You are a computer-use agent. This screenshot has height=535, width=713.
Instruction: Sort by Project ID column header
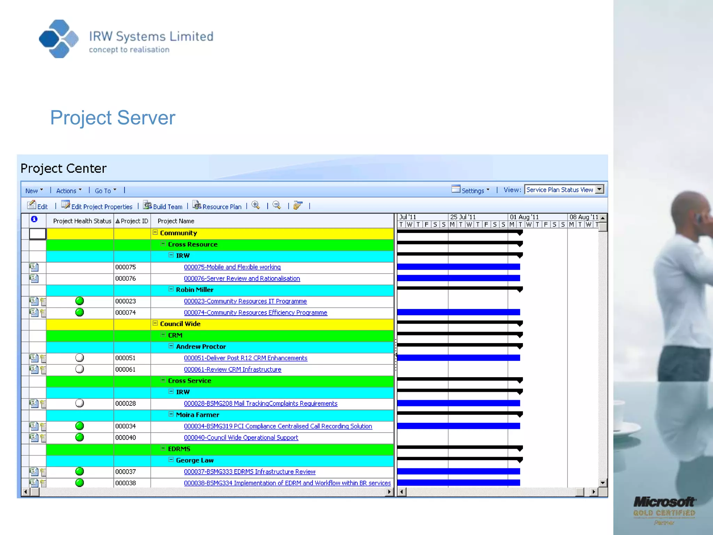click(x=132, y=221)
